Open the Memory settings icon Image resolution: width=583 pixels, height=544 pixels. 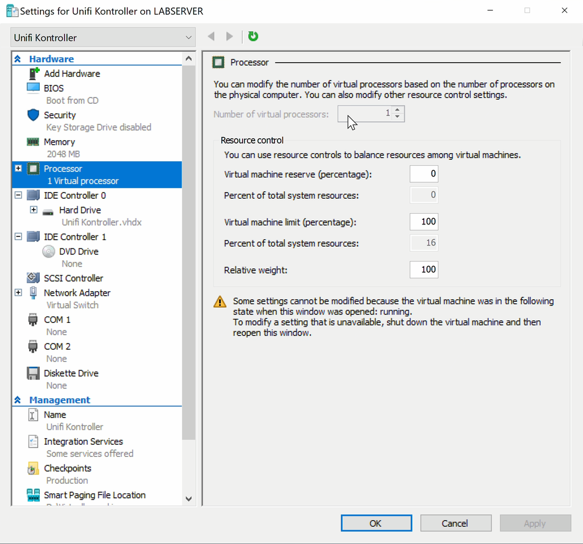coord(34,142)
